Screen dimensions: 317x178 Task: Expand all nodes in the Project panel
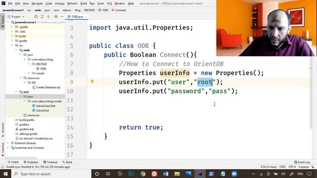(x=42, y=16)
